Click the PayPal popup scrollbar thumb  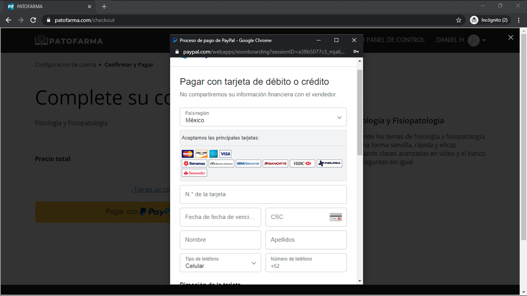coord(360,113)
